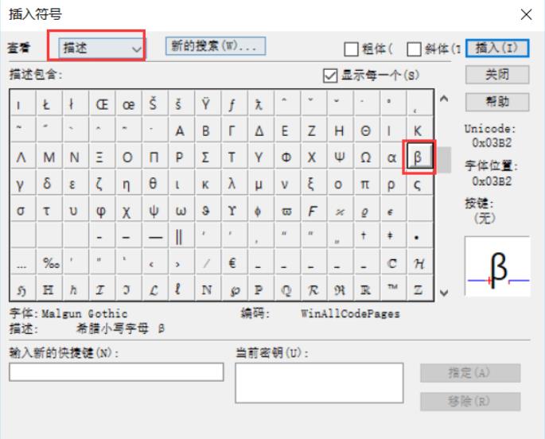This screenshot has height=439, width=545.
Task: Select the pi π symbol cell
Action: (364, 185)
